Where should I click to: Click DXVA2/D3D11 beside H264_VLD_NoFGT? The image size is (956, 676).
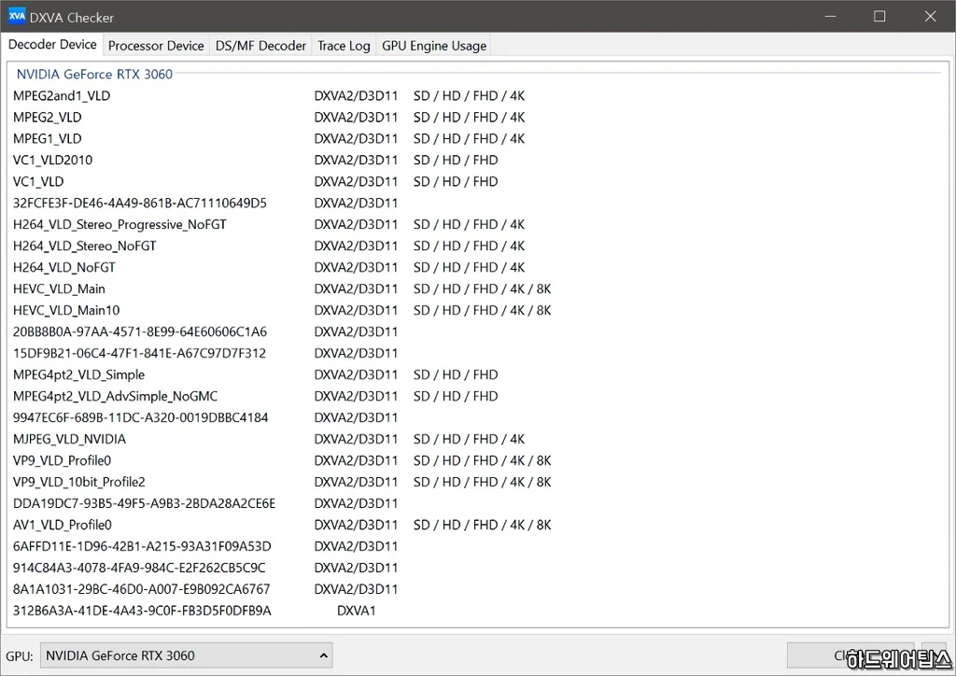point(356,267)
